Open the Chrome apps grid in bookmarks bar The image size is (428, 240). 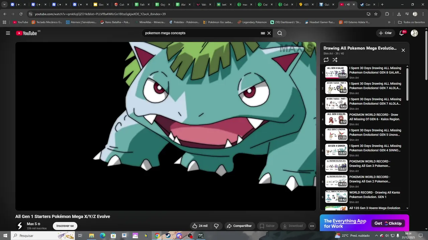4,22
